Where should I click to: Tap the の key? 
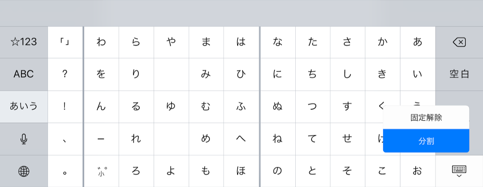point(278,171)
